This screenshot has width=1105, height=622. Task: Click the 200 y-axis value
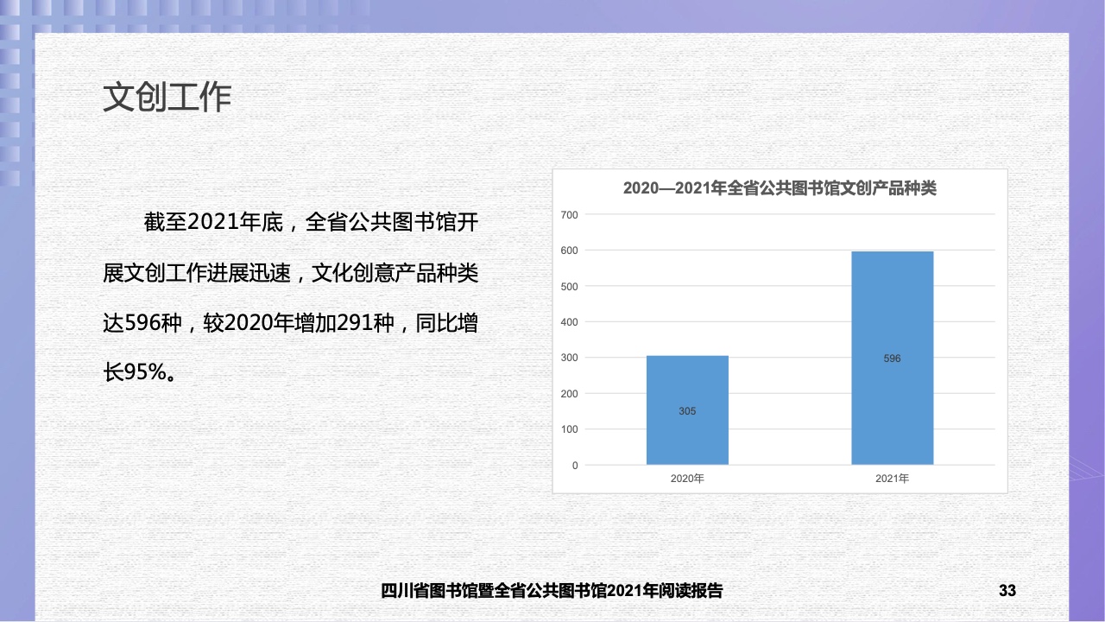(x=569, y=394)
